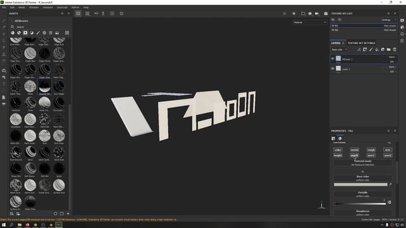Image resolution: width=406 pixels, height=228 pixels.
Task: Click the plus icon at Assets panel bottom
Action: click(68, 214)
